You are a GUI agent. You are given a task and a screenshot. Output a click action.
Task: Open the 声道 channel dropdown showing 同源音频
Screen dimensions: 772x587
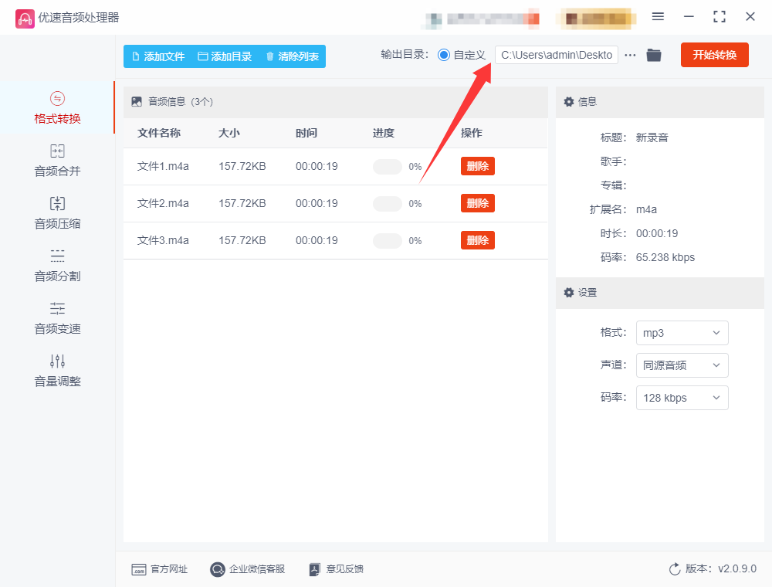click(682, 365)
